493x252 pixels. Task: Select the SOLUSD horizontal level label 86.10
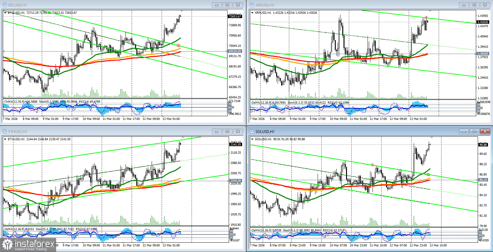(x=483, y=180)
